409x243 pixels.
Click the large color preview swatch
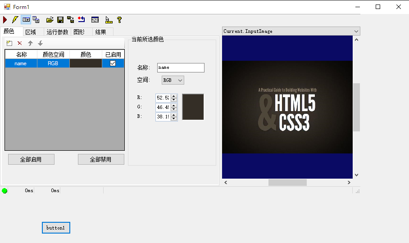193,107
